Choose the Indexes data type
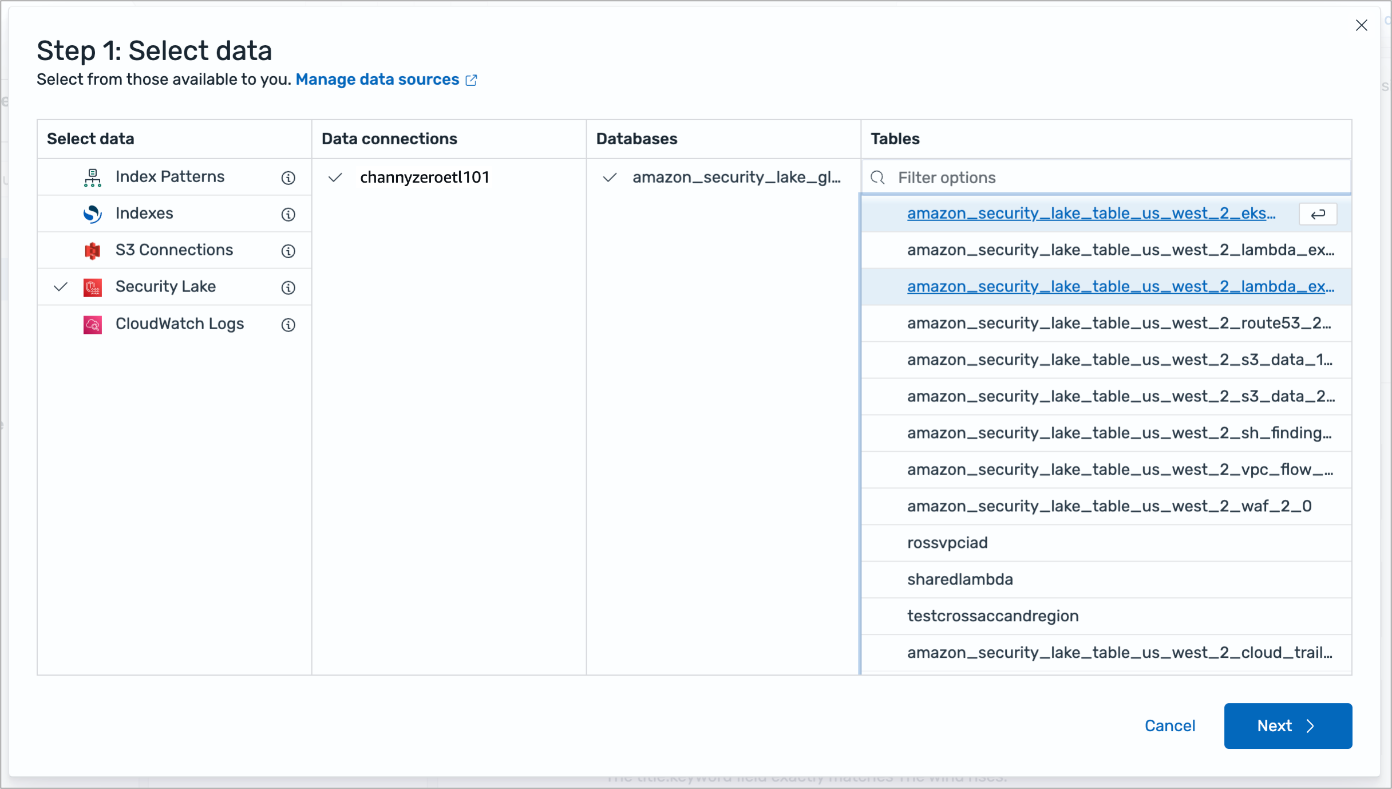 point(144,214)
